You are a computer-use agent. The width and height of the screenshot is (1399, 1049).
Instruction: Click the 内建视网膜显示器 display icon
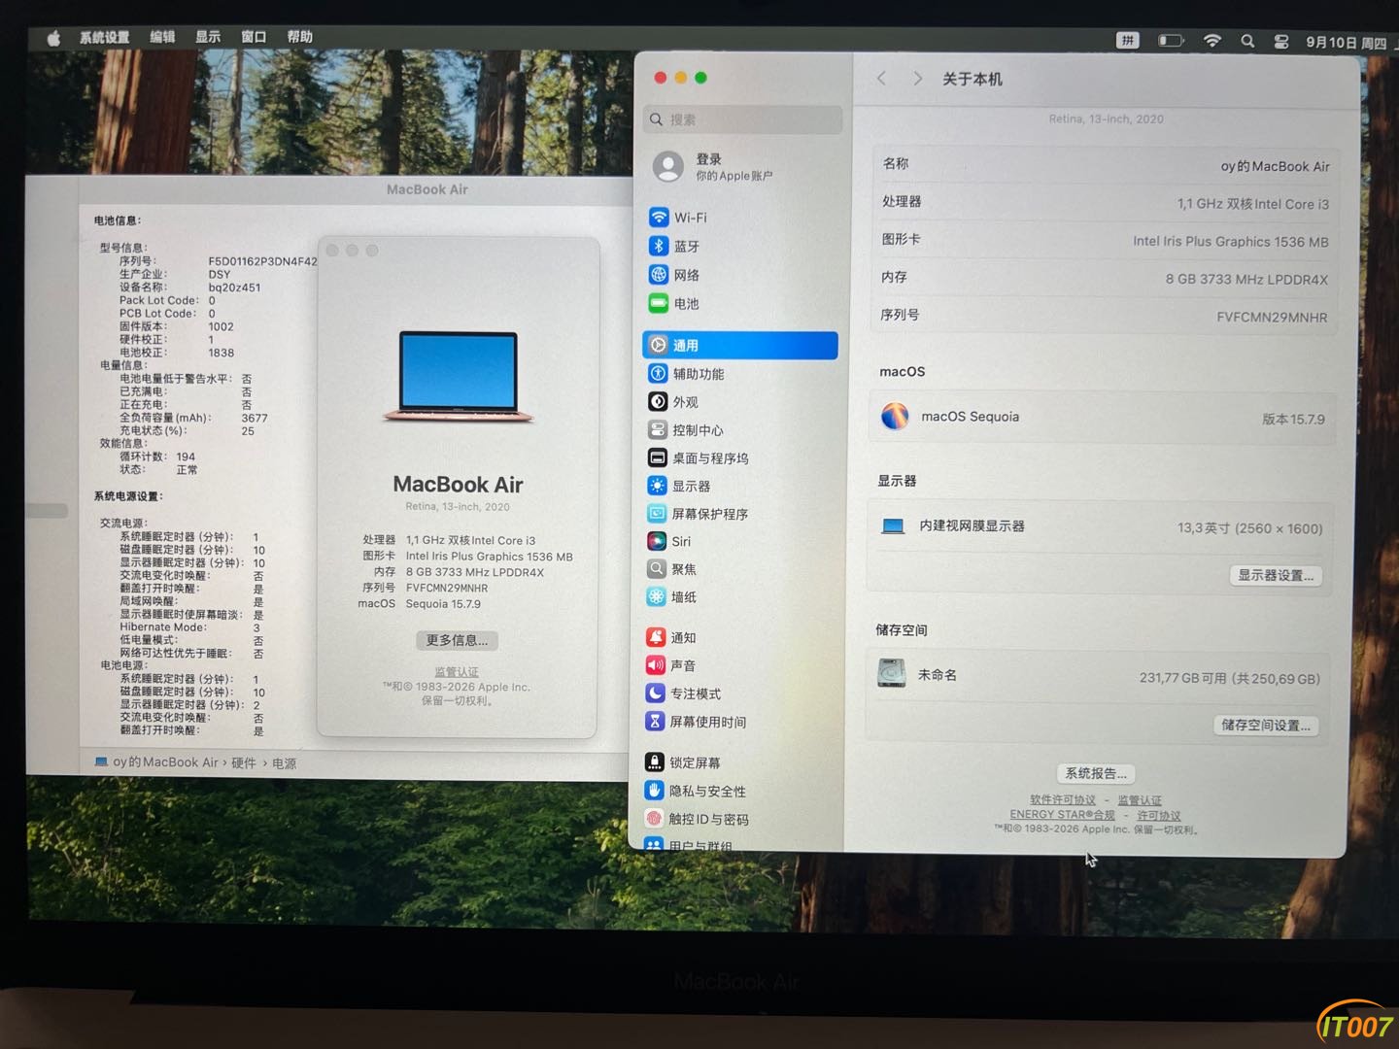[x=893, y=526]
